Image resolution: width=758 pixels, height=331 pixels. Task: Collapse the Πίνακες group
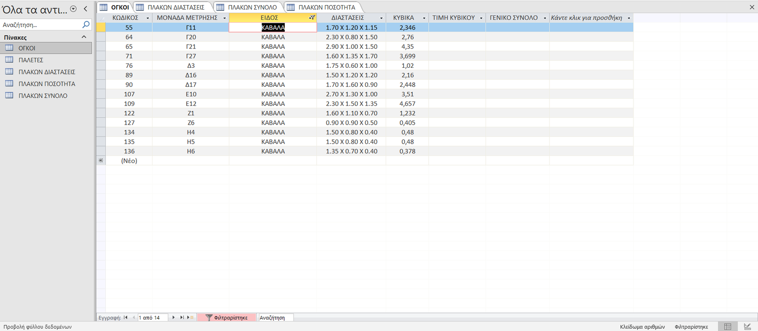(84, 37)
